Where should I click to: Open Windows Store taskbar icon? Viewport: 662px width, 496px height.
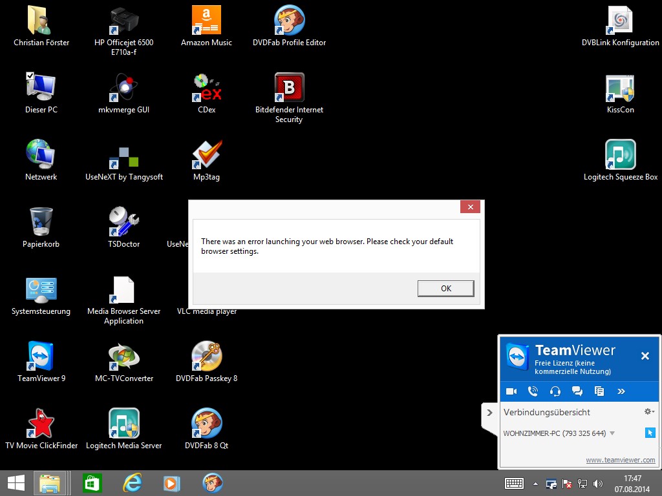tap(92, 483)
